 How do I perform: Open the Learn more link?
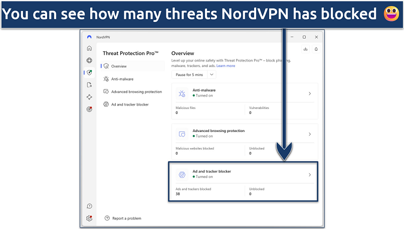[226, 66]
